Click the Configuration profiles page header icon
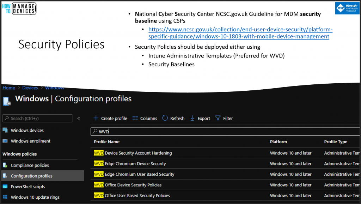This screenshot has height=204, width=361. pyautogui.click(x=7, y=101)
